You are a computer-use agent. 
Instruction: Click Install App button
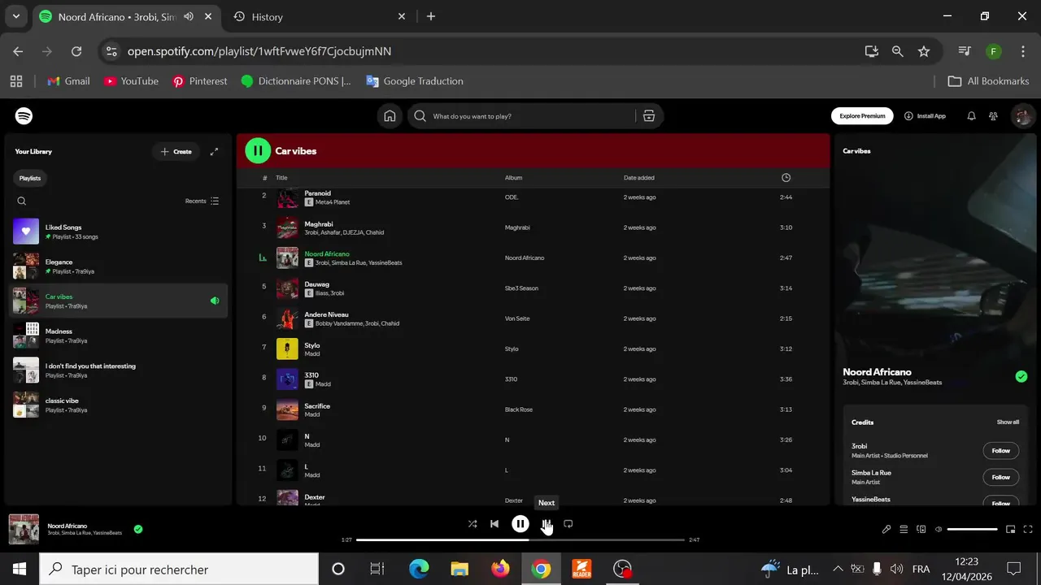click(x=926, y=116)
